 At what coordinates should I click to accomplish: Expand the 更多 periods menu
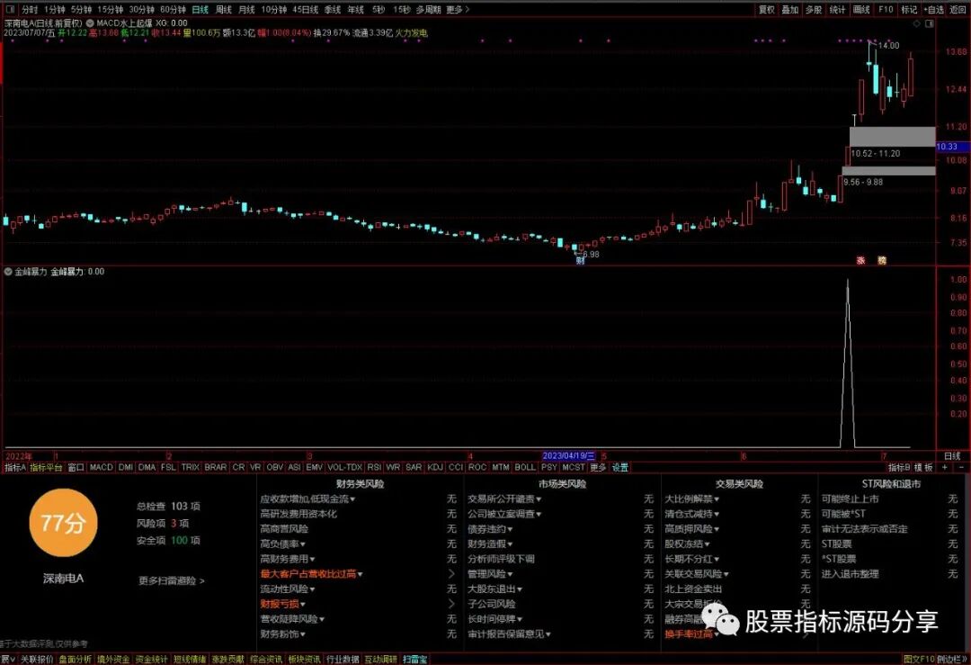click(x=457, y=9)
